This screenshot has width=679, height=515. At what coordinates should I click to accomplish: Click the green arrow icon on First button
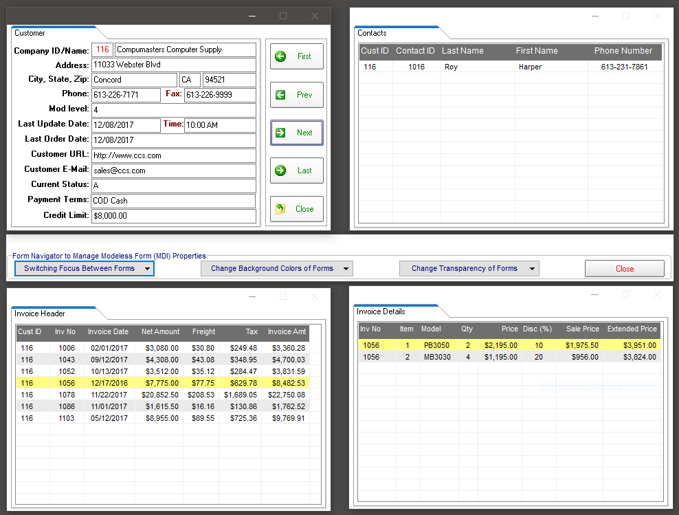click(280, 56)
